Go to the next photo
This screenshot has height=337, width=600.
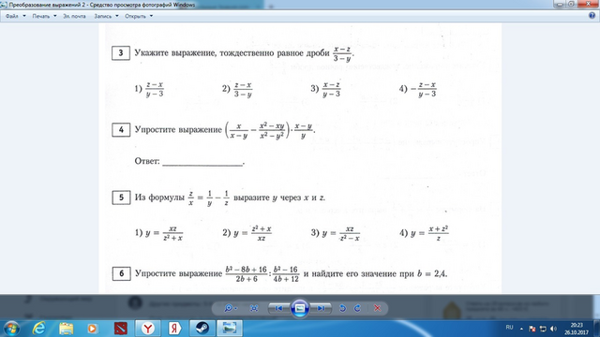click(321, 308)
